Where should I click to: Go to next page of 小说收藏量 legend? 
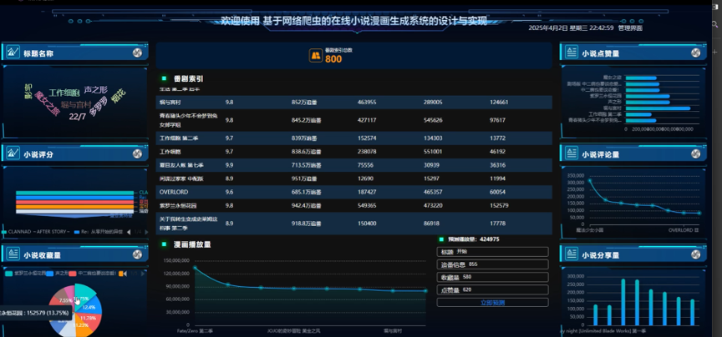(144, 274)
